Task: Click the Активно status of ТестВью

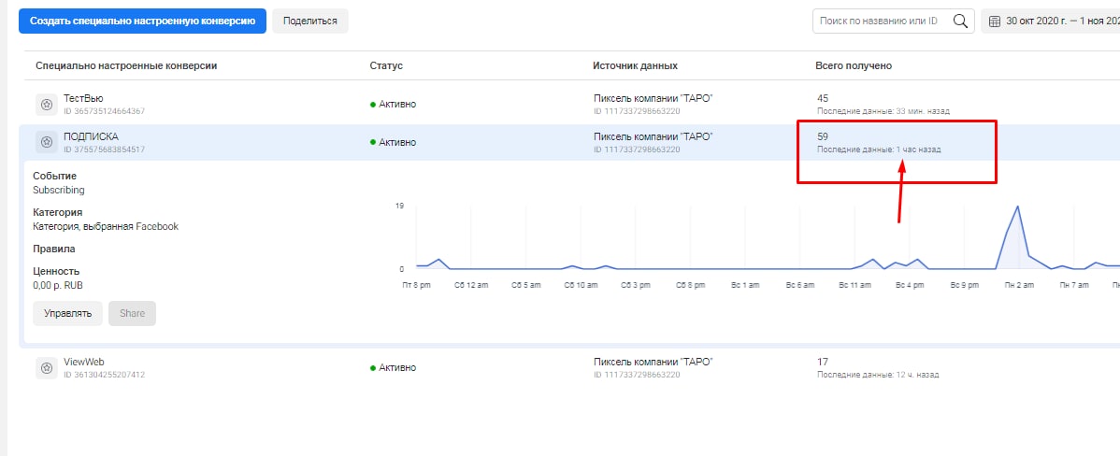Action: 393,104
